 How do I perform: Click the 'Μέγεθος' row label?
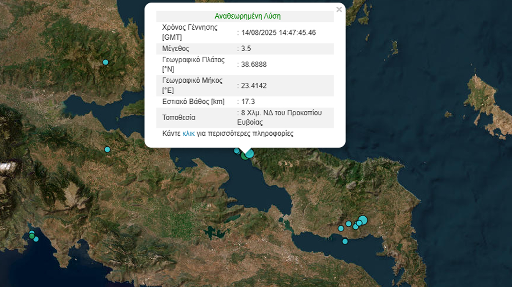(176, 49)
